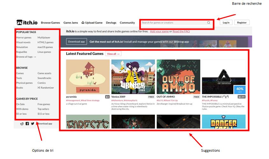
Task: Filter games $15 or less
Action: pos(43,114)
